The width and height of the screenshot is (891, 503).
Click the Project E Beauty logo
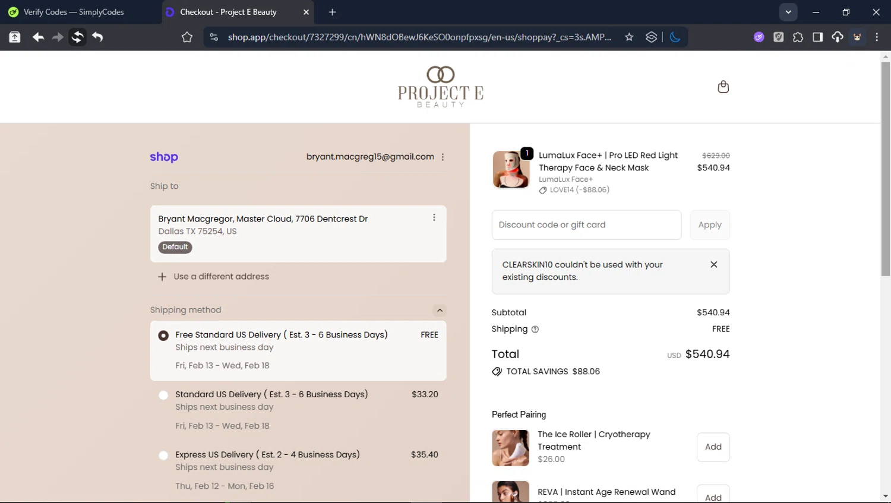441,87
